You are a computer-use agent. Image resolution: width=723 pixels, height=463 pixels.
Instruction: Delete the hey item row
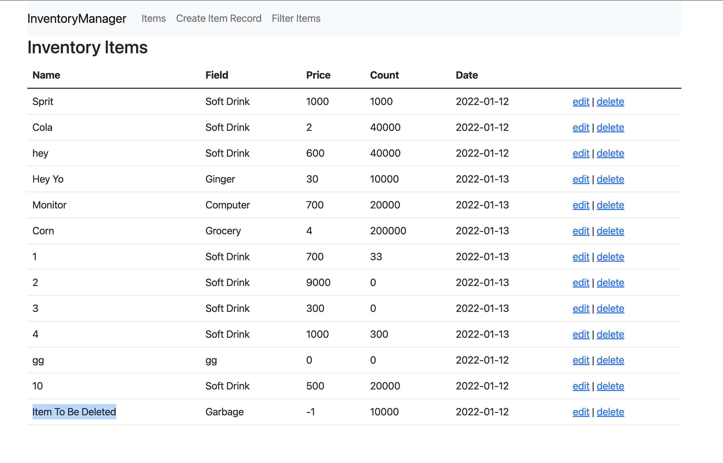610,153
